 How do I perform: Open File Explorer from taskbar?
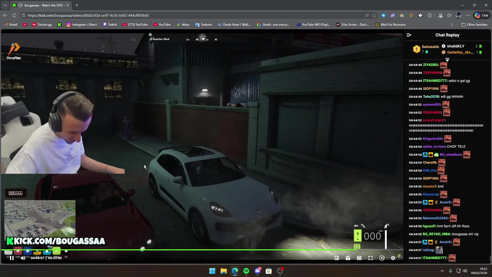223,271
